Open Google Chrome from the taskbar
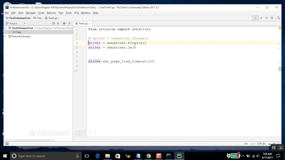Screen dimensions: 285x160 [x=148, y=156]
